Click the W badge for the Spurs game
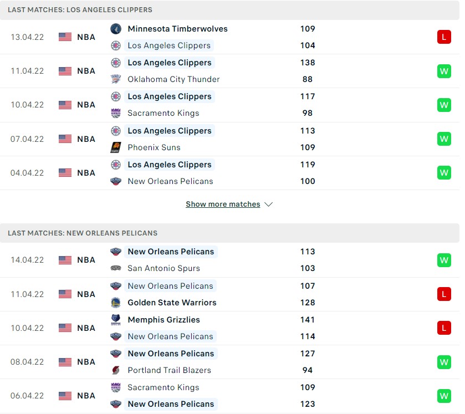The image size is (465, 414). (x=444, y=259)
